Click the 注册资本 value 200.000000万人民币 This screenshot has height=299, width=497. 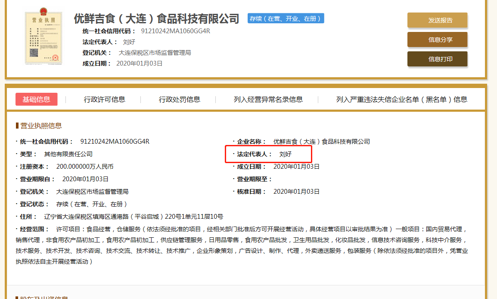click(x=85, y=167)
